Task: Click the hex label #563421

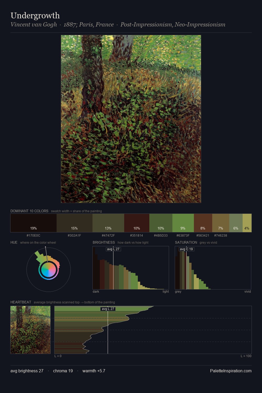Action: (203, 236)
